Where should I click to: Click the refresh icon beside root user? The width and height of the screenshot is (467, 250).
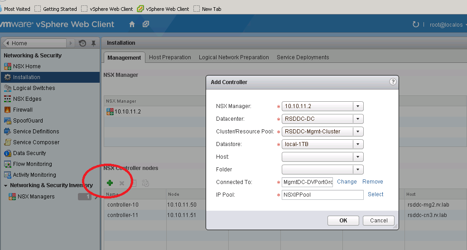click(x=415, y=24)
